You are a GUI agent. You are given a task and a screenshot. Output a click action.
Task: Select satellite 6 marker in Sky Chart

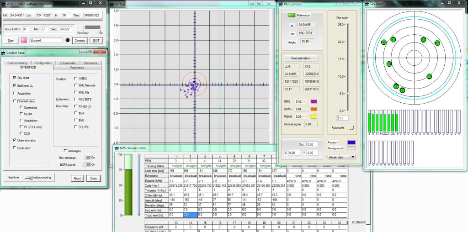402,90
